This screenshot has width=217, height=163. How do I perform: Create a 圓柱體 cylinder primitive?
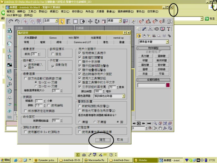point(145,65)
